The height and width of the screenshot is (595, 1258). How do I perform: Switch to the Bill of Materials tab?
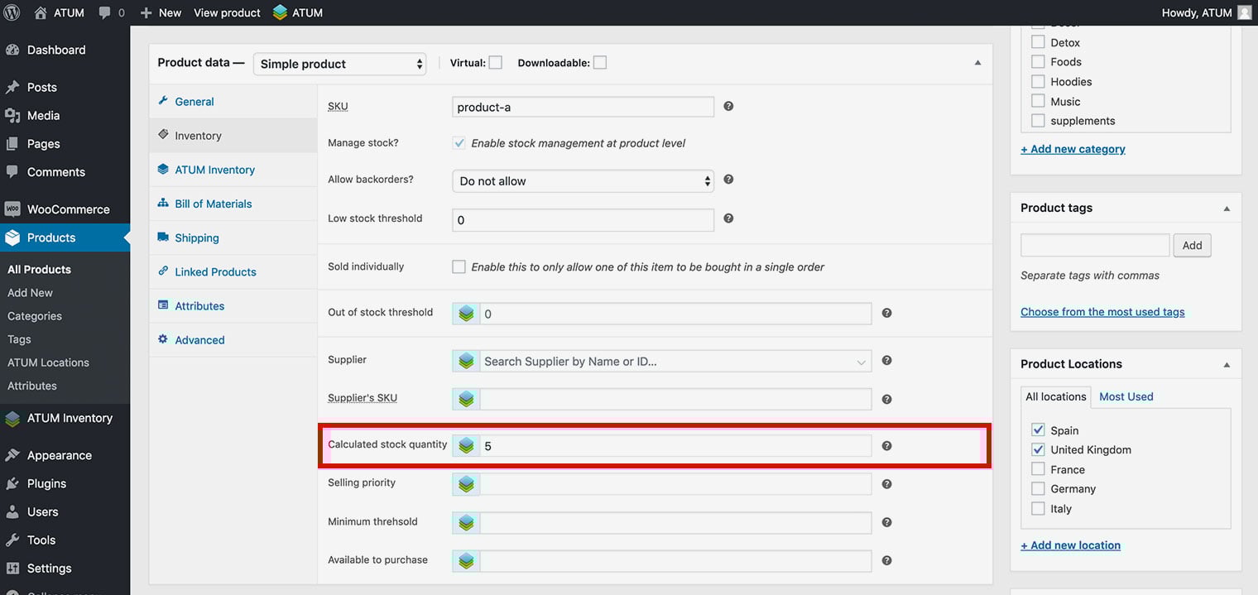[213, 204]
